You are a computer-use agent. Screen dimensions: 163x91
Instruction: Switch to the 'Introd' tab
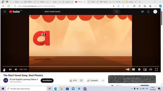tap(131, 2)
